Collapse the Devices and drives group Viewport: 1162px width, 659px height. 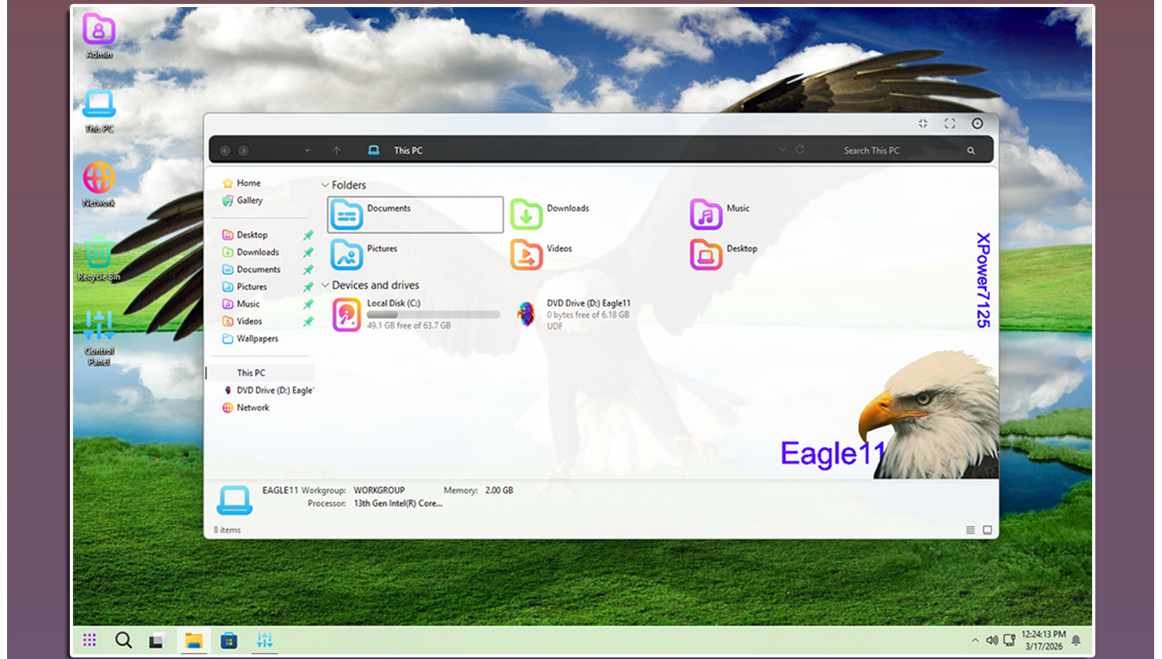325,286
